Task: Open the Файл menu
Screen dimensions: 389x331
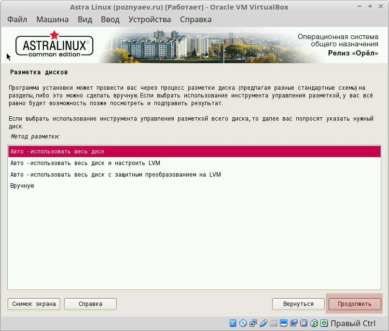Action: 17,19
